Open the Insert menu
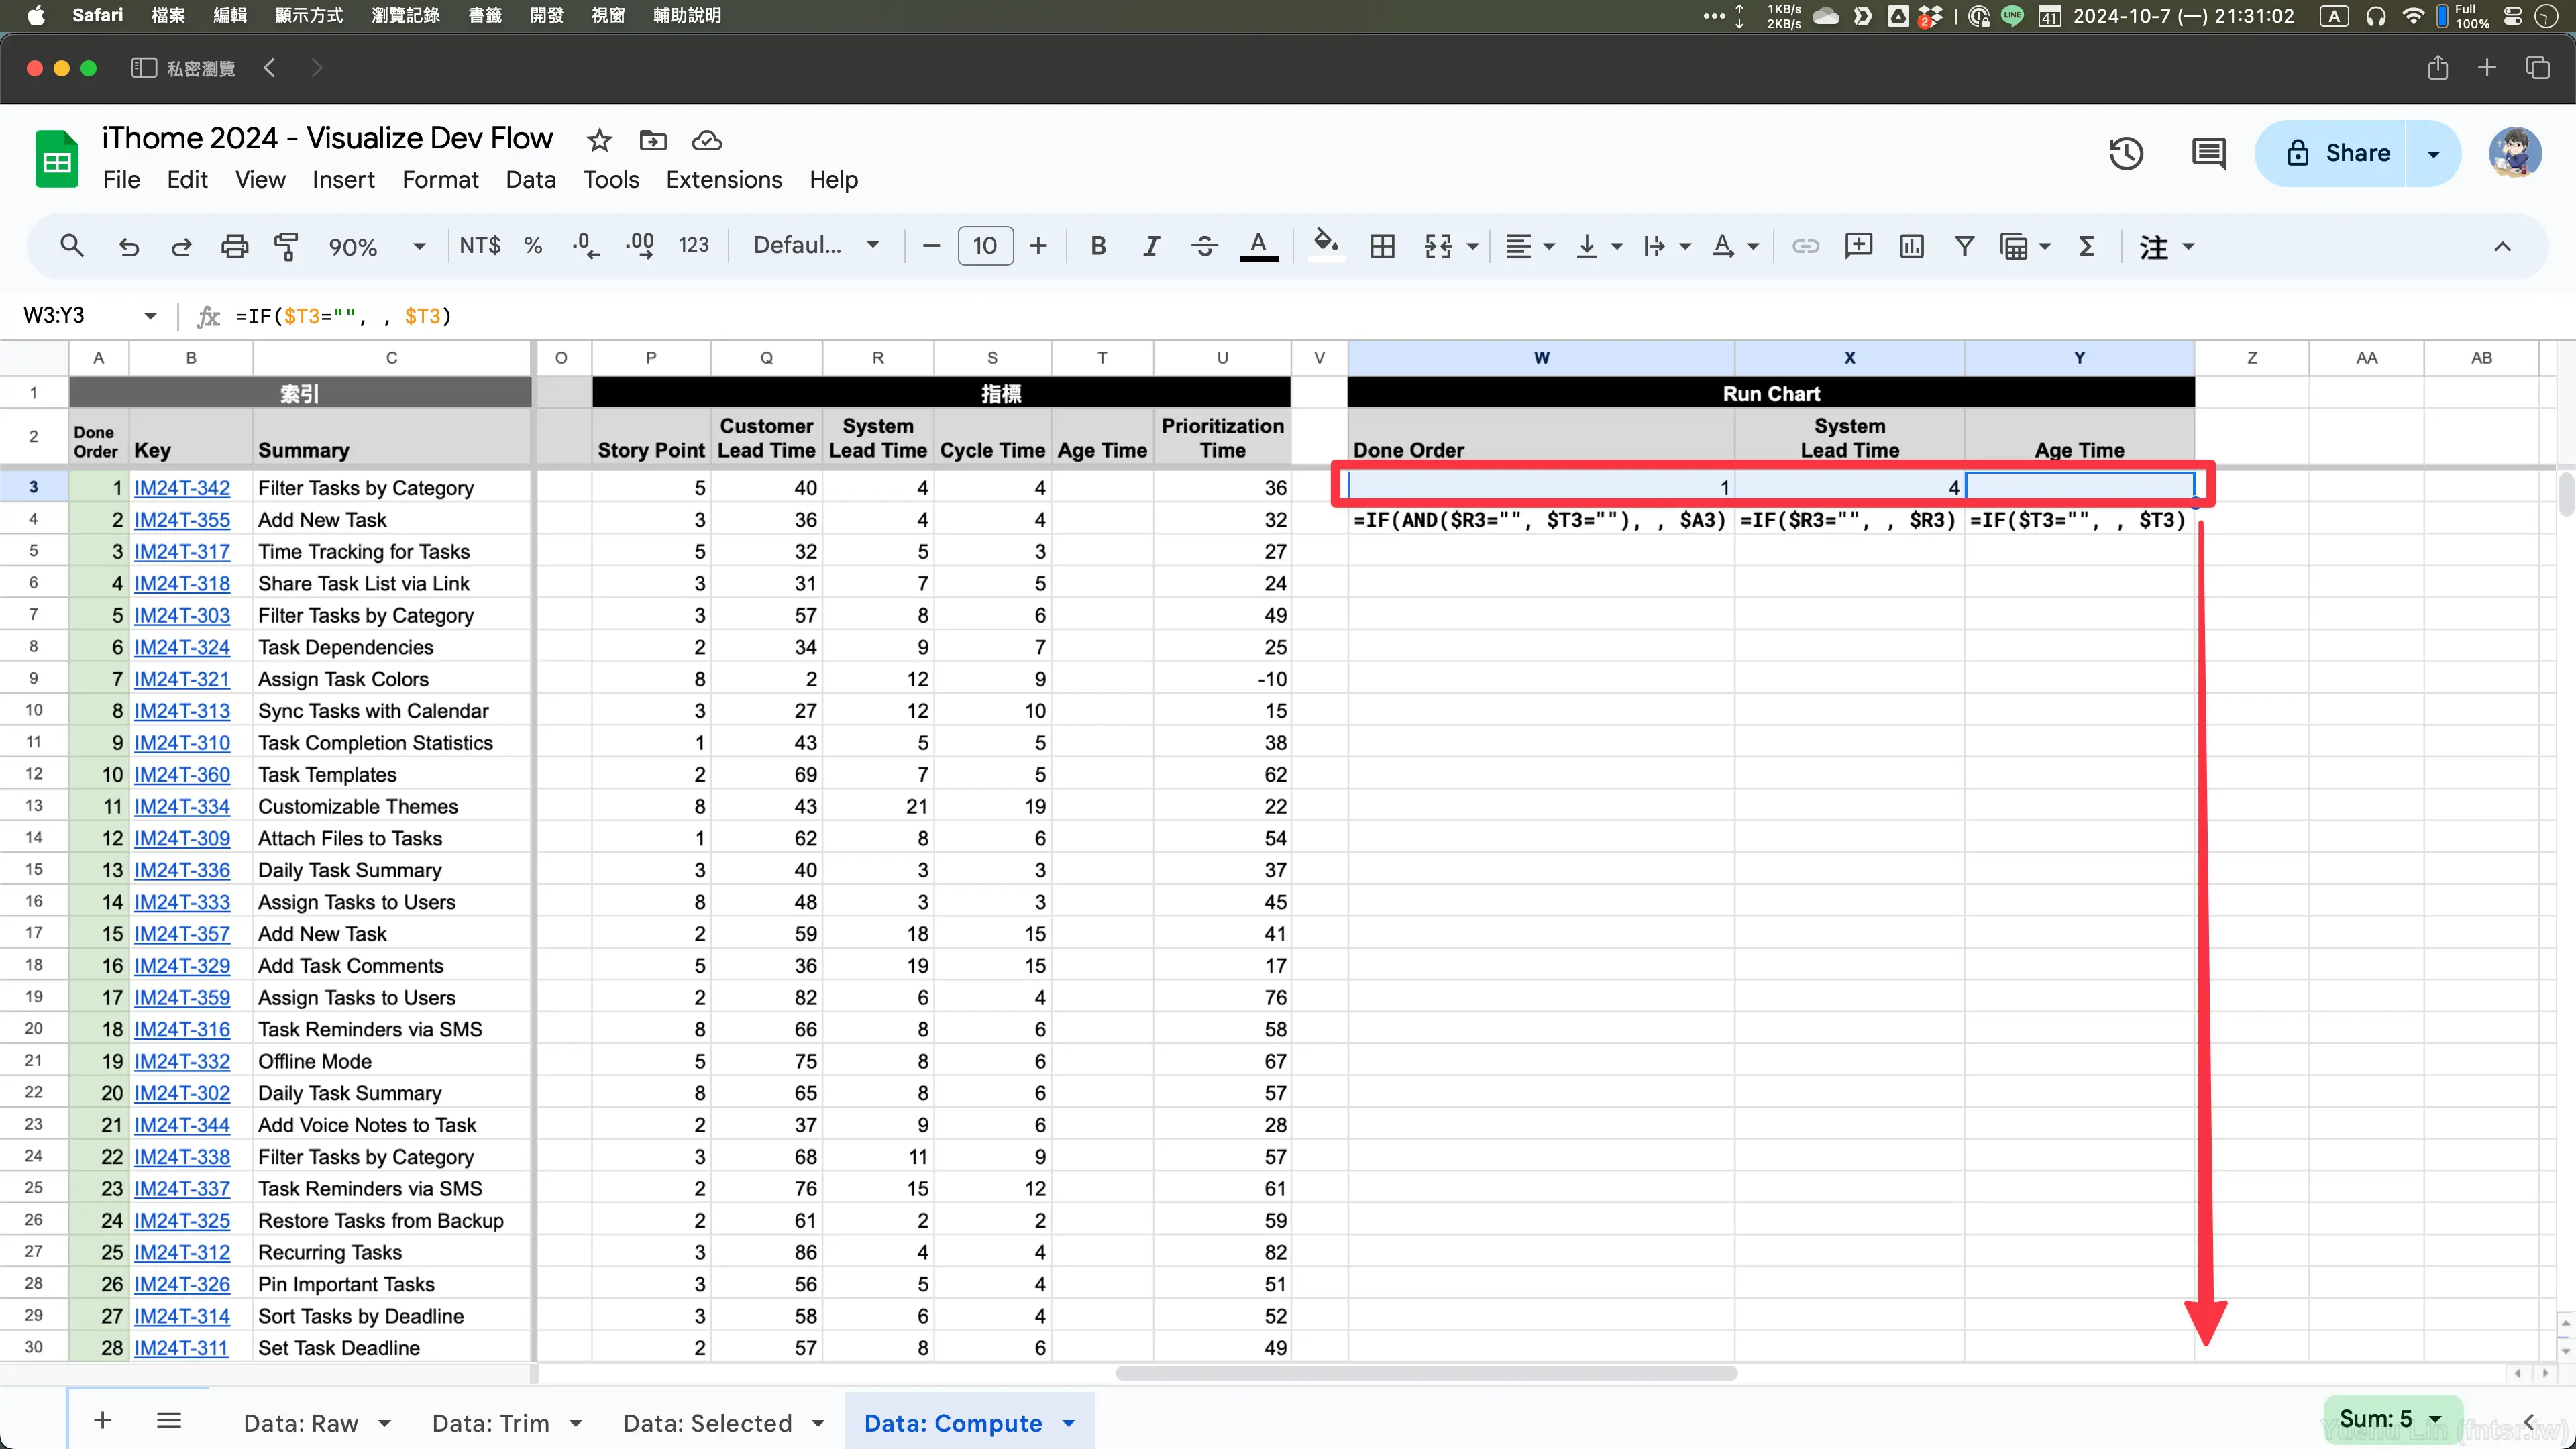 coord(343,180)
